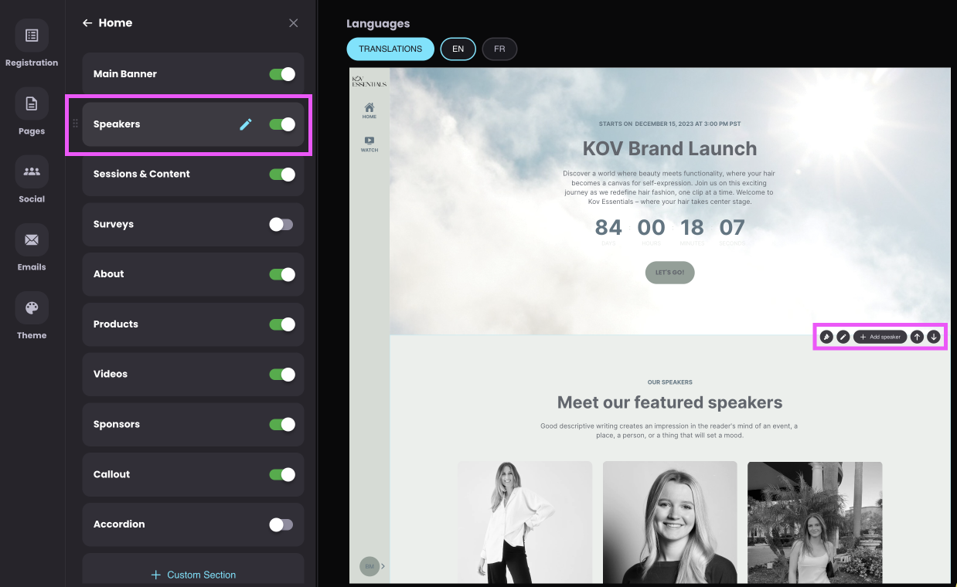Click the pencil icon on speakers toolbar

pos(843,337)
